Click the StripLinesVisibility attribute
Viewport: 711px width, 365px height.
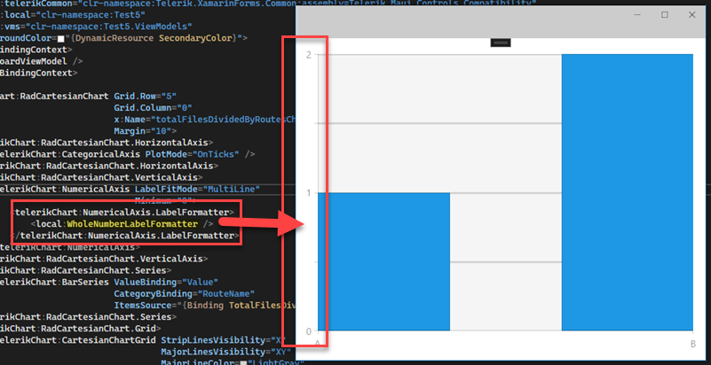[223, 340]
